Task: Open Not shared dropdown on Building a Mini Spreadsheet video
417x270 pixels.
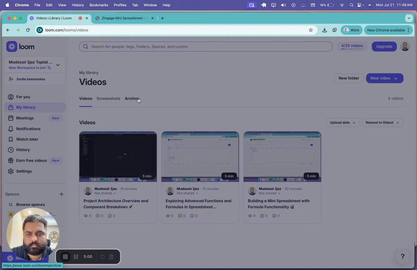Action: pyautogui.click(x=269, y=193)
